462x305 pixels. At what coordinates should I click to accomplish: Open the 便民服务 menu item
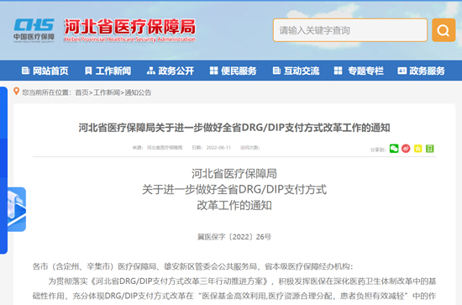[233, 71]
